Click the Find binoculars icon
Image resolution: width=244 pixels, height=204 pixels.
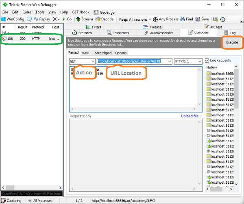click(183, 19)
